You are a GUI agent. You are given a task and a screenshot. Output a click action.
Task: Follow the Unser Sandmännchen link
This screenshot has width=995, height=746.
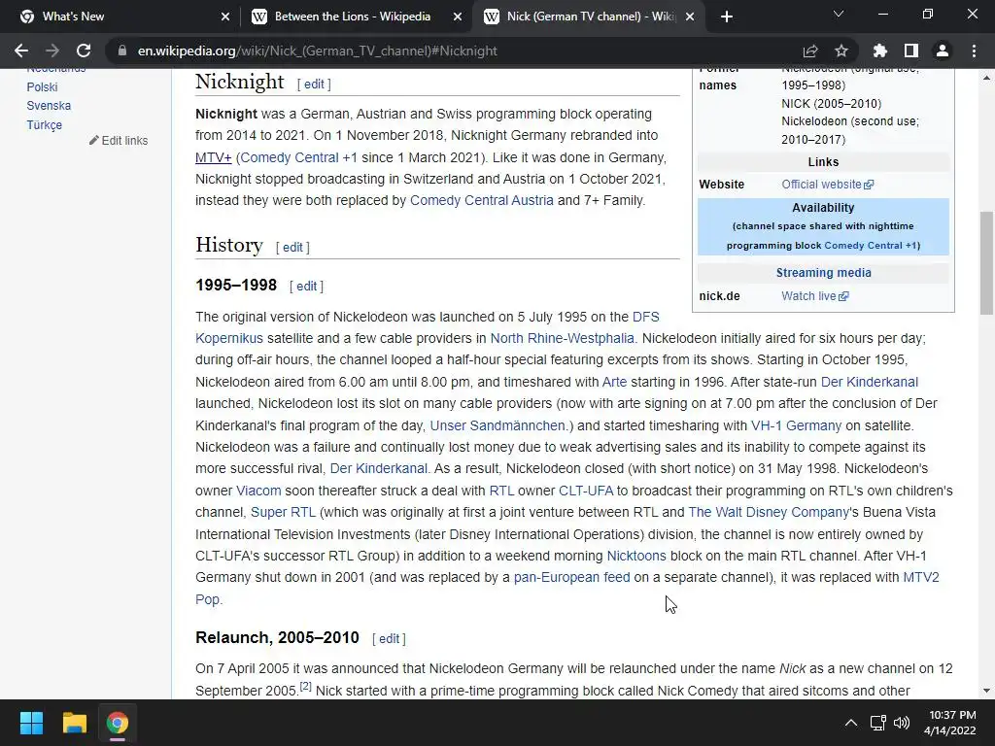[x=497, y=425]
